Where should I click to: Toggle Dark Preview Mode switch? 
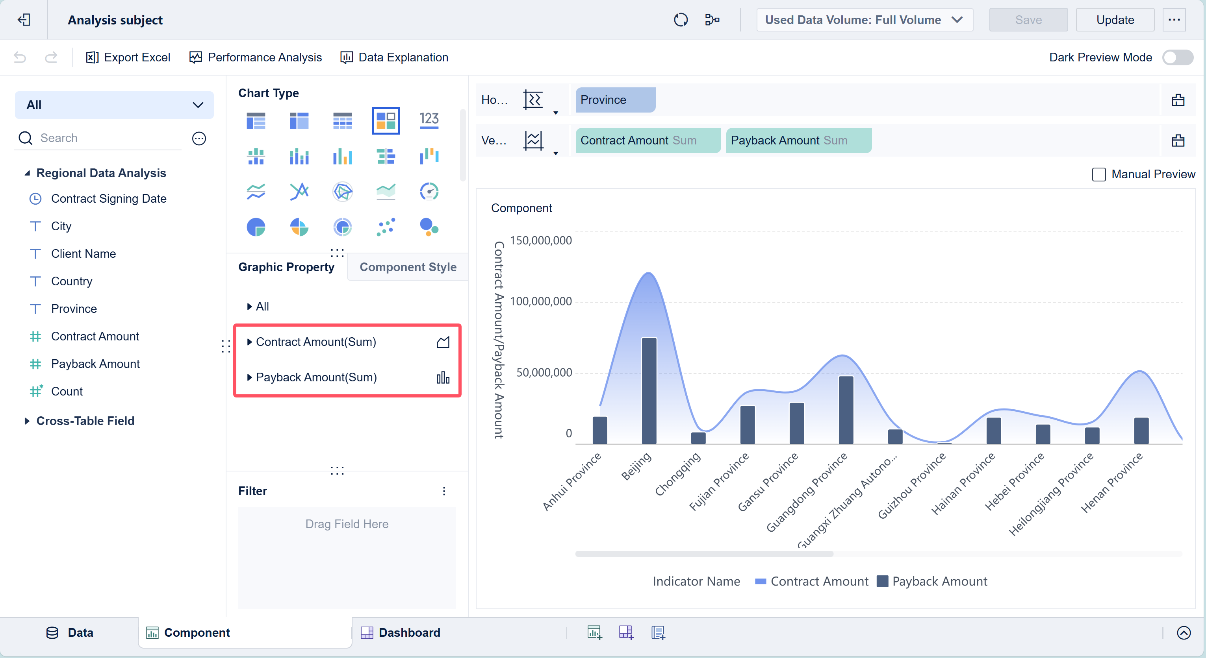coord(1177,57)
